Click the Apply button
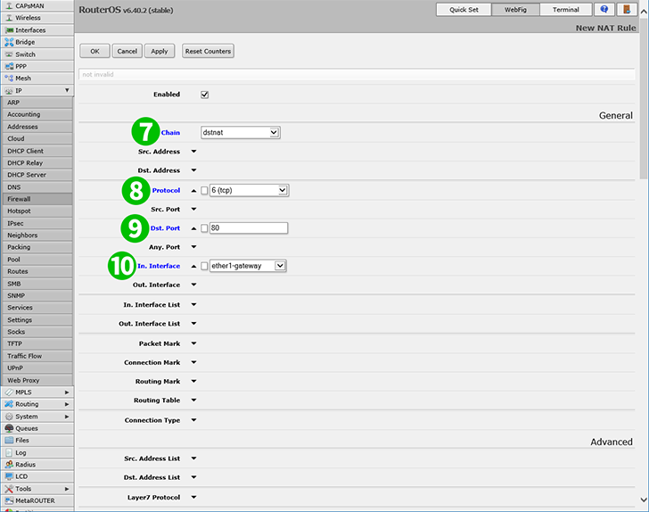Viewport: 649px width, 512px height. (160, 51)
